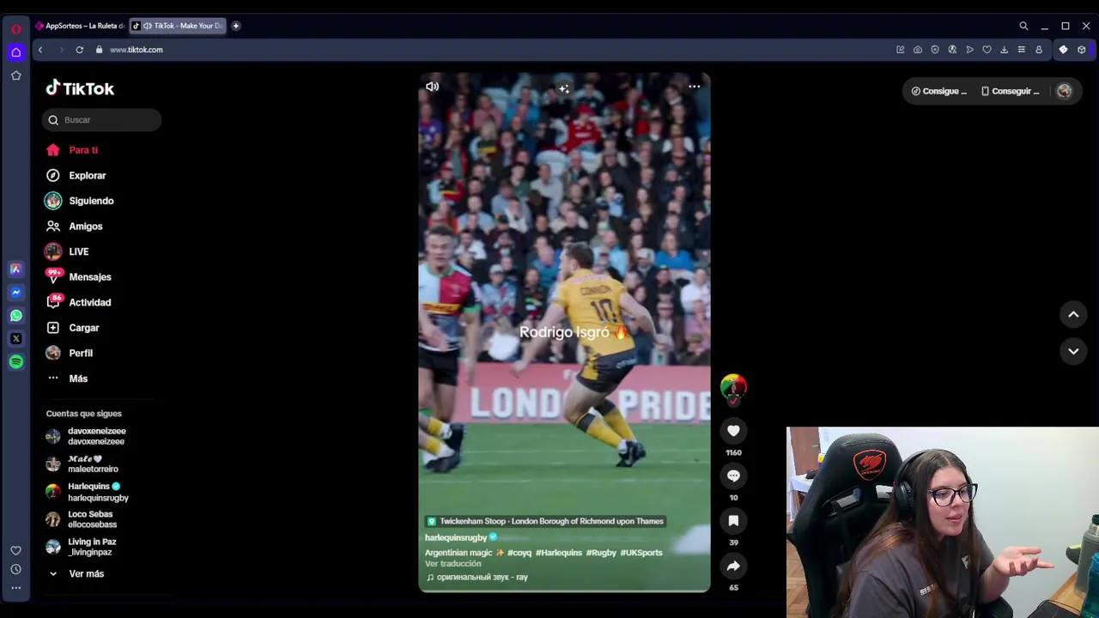The height and width of the screenshot is (618, 1099).
Task: Like the video with the heart icon
Action: coord(733,431)
